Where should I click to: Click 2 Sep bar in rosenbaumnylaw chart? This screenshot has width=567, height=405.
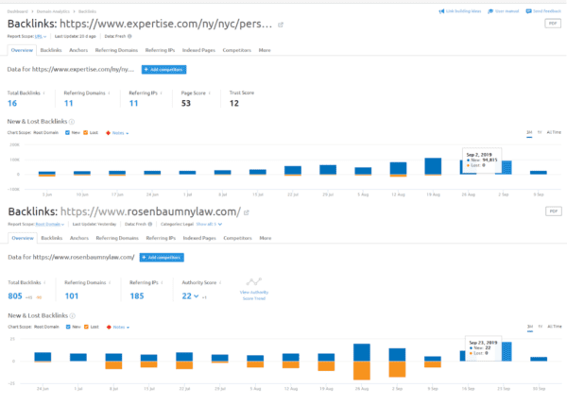397,363
